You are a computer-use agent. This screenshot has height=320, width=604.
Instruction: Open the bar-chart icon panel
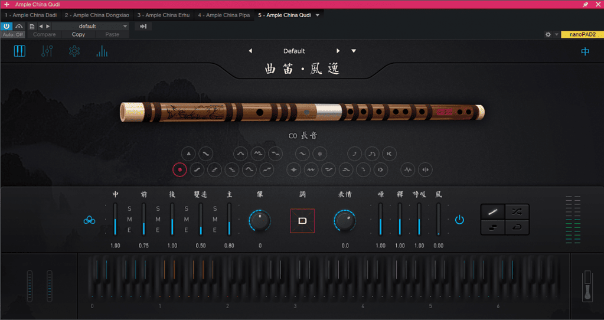102,51
